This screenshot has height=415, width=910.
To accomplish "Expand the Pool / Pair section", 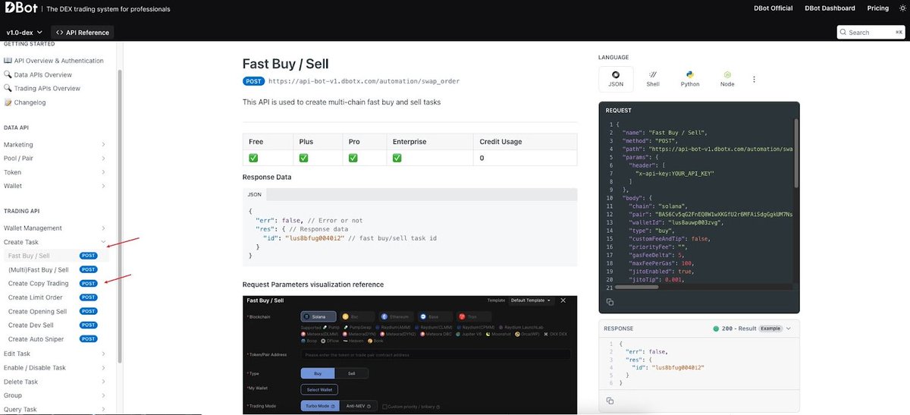I will pos(55,158).
